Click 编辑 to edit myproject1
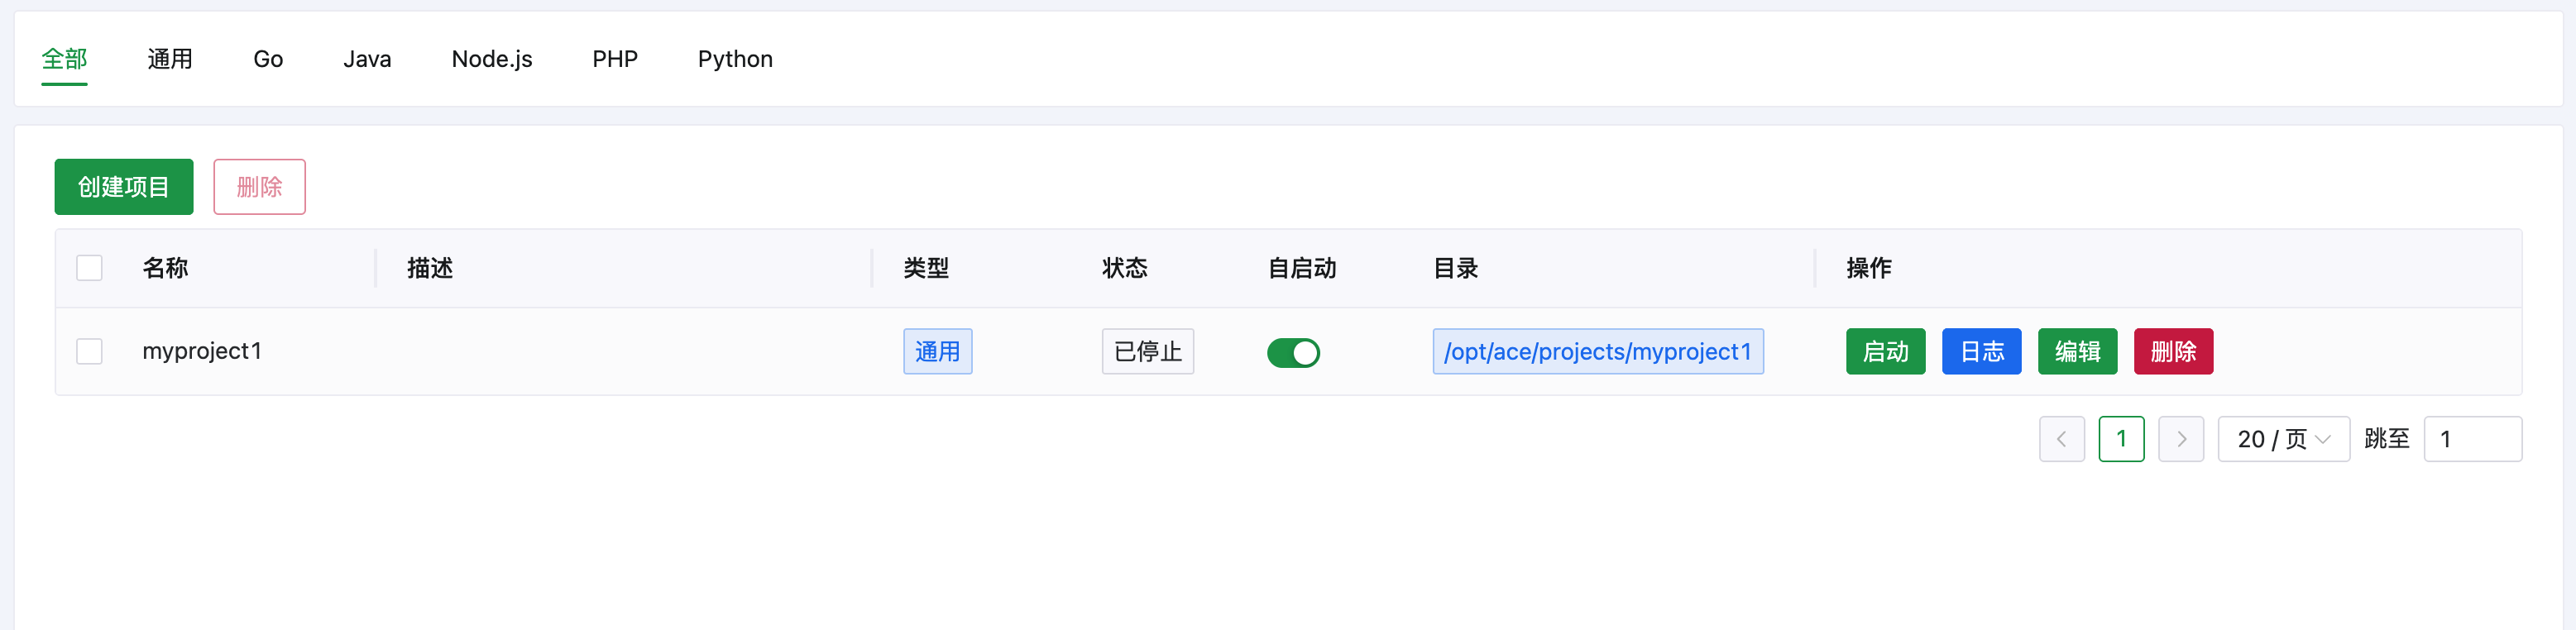The width and height of the screenshot is (2576, 630). click(x=2077, y=351)
